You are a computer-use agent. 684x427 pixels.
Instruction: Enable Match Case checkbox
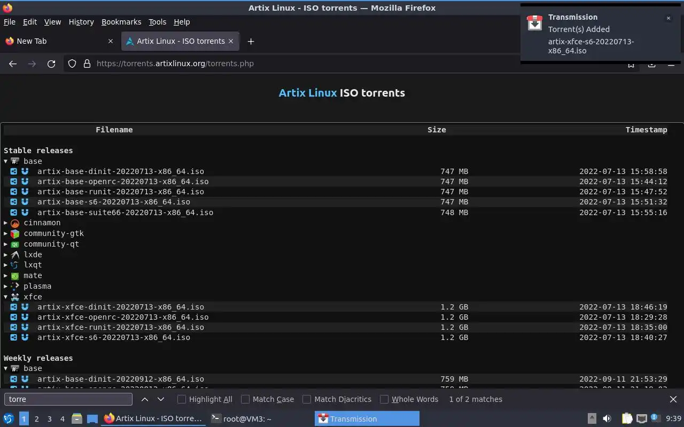coord(245,399)
